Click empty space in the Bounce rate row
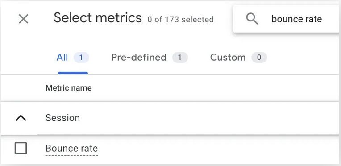The width and height of the screenshot is (341, 166). [x=217, y=149]
